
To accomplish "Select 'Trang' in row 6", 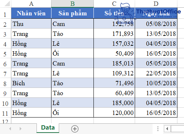I will (31, 63).
